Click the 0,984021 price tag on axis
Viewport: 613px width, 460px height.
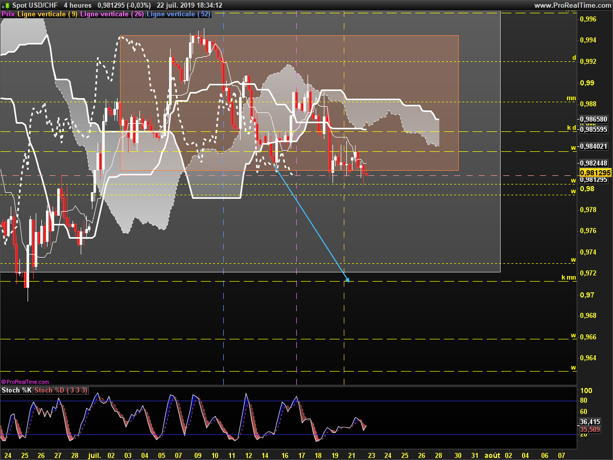pyautogui.click(x=594, y=146)
